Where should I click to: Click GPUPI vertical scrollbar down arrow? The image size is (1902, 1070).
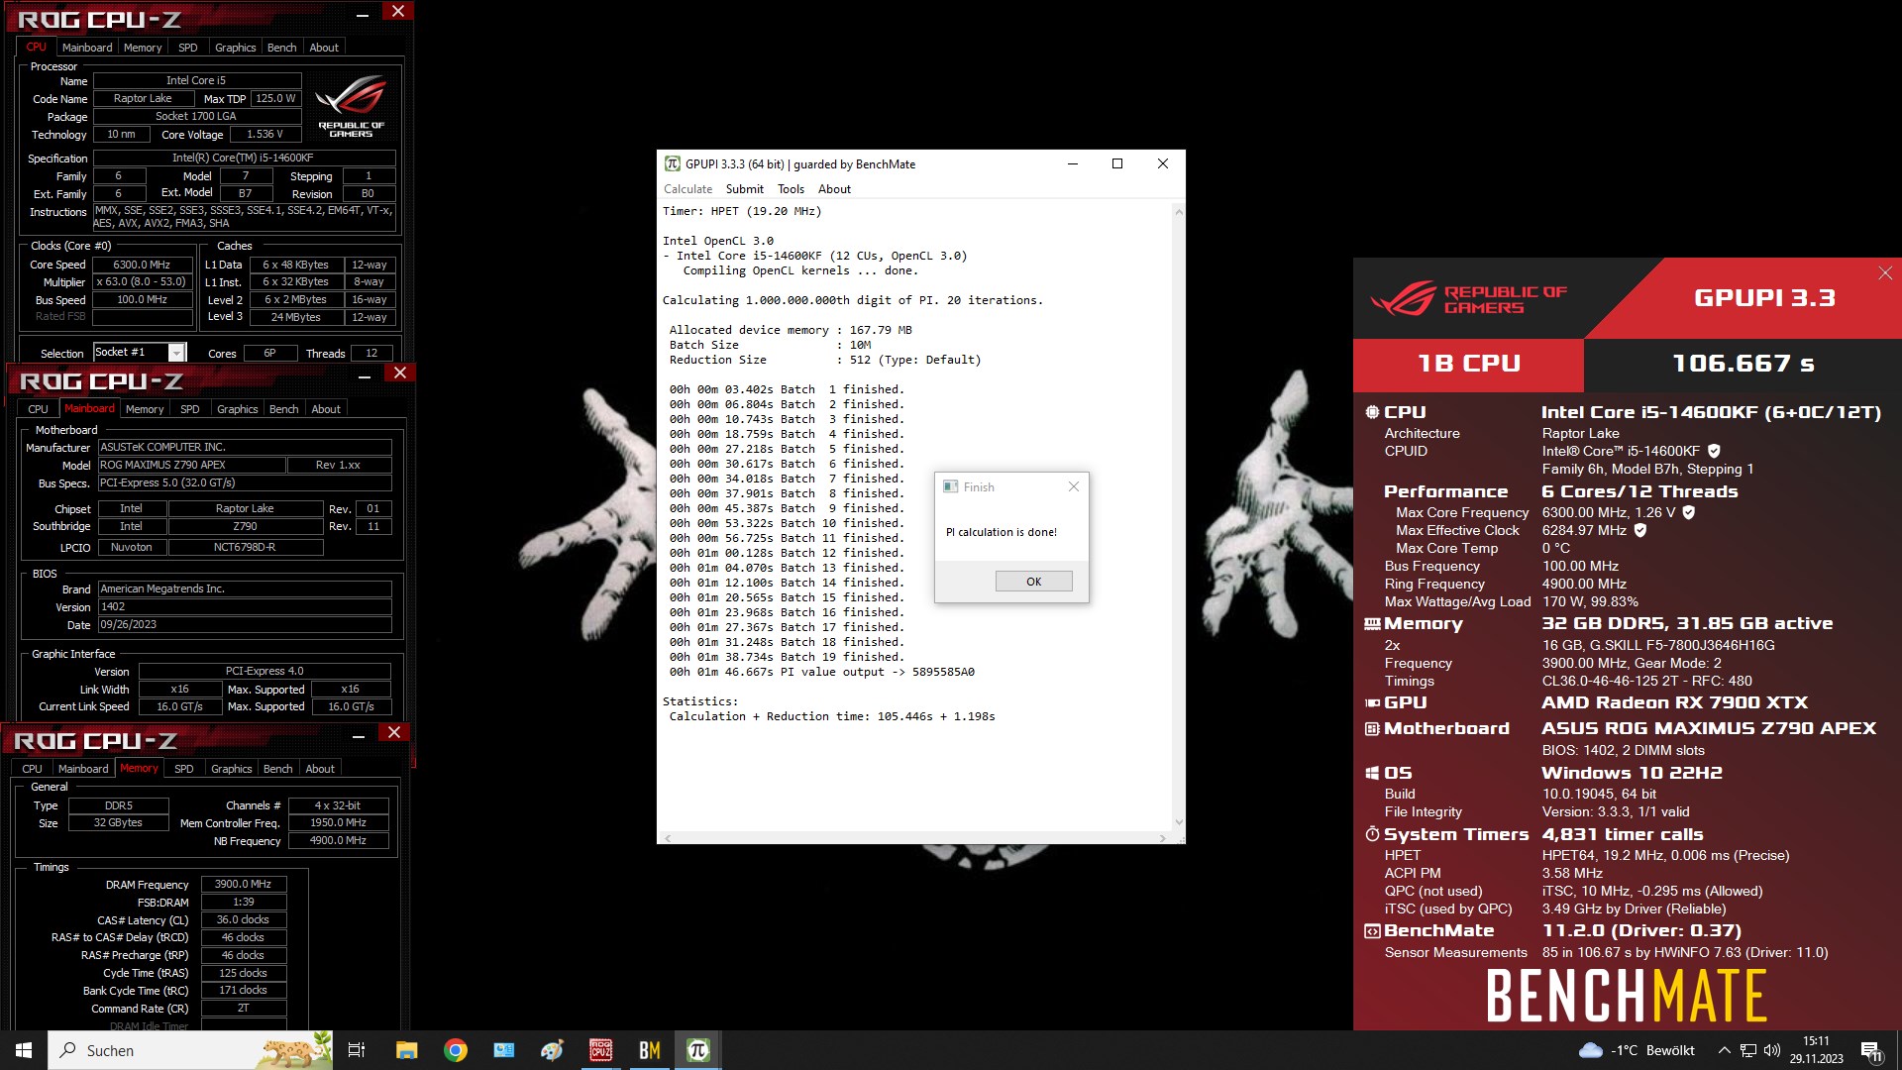(x=1178, y=822)
